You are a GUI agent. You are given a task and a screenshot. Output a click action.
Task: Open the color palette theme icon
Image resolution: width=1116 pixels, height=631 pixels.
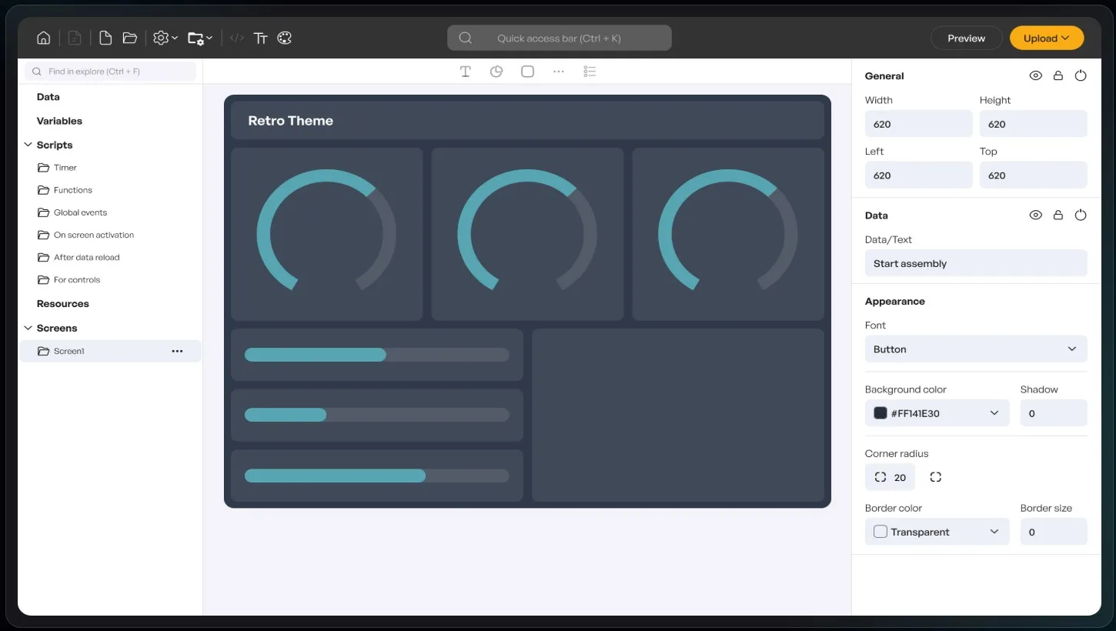point(285,38)
